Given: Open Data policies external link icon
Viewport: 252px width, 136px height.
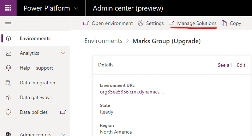Looking at the screenshot, I should click(63, 112).
